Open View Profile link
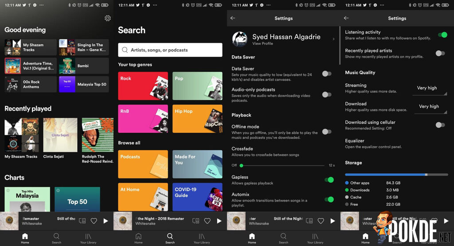The height and width of the screenshot is (246, 454). [x=262, y=43]
